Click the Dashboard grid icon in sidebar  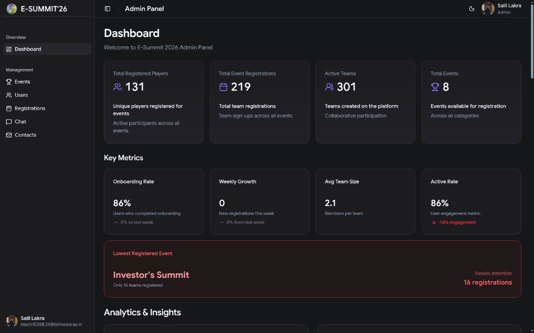9,49
